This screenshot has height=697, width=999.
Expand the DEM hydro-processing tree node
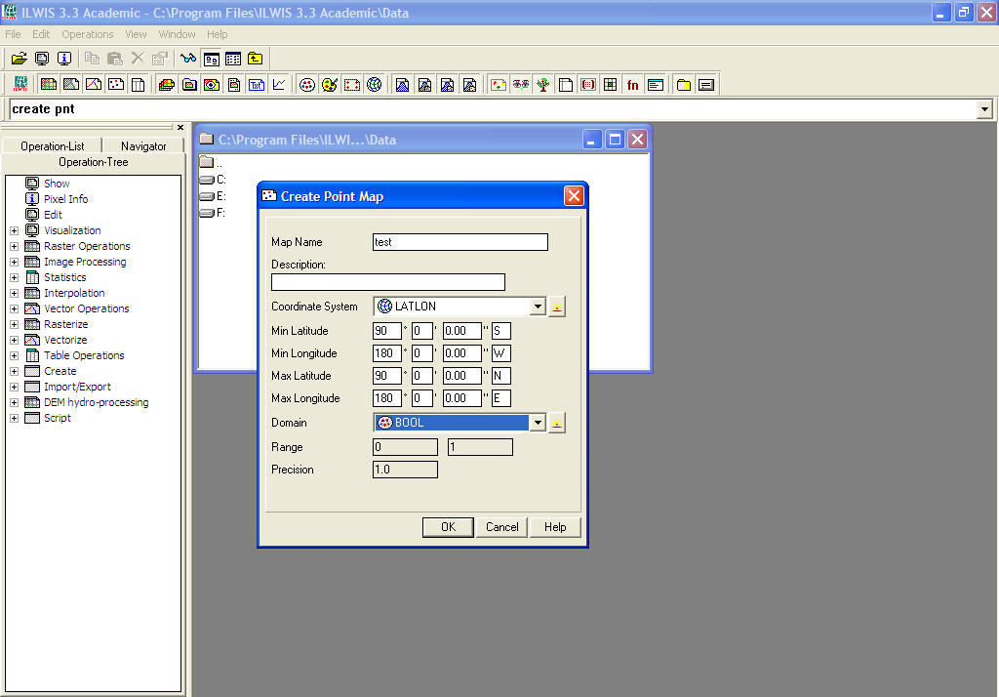(14, 402)
